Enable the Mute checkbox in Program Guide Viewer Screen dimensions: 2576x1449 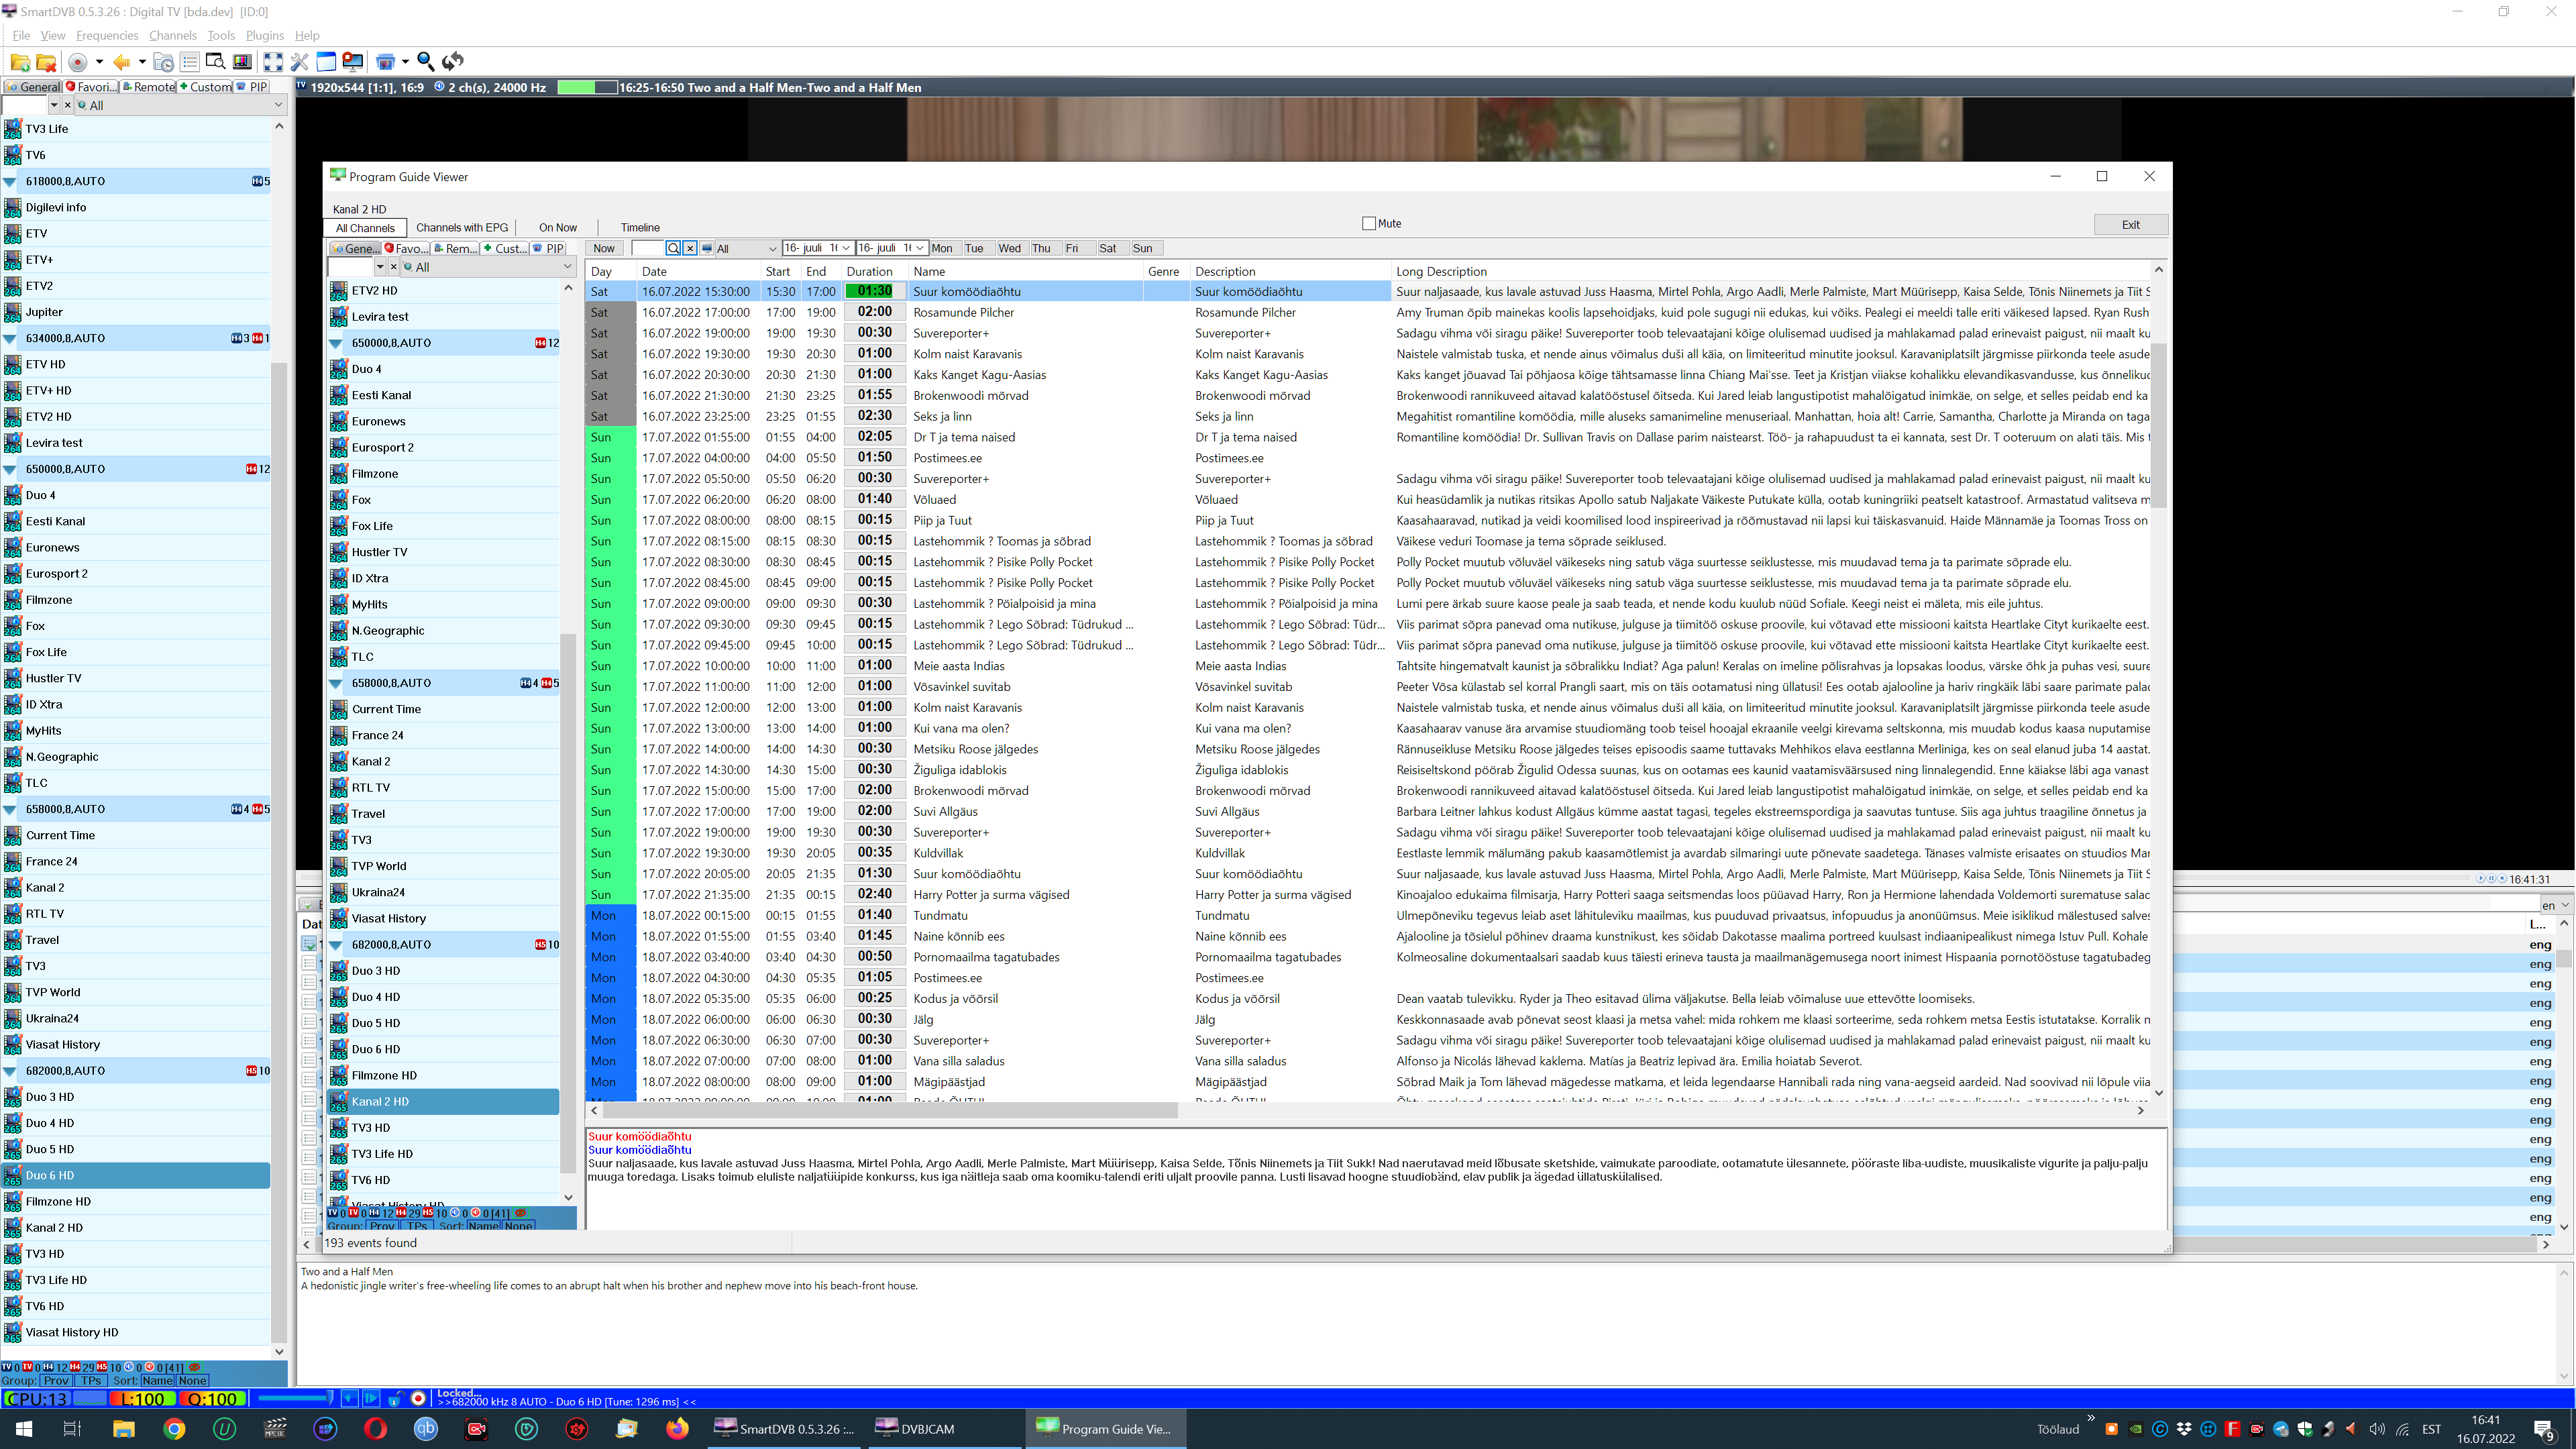click(1369, 223)
